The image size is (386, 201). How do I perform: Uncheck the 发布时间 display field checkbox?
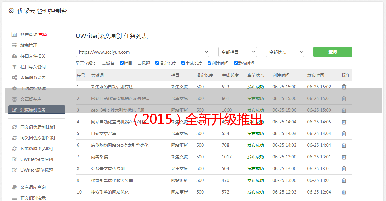pyautogui.click(x=236, y=63)
